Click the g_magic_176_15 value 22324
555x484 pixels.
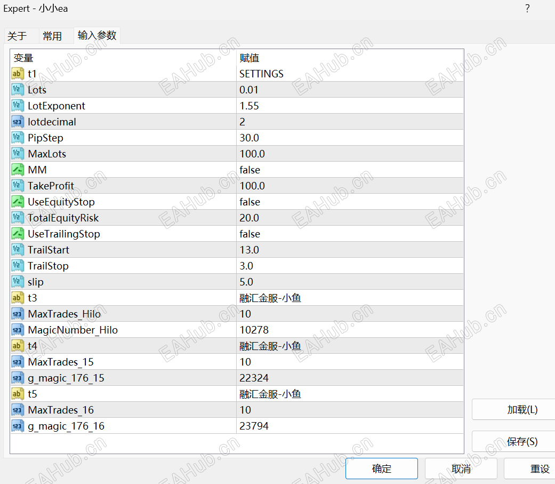254,378
